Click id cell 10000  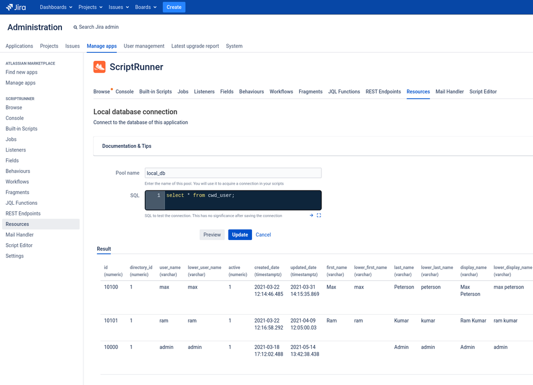click(111, 347)
